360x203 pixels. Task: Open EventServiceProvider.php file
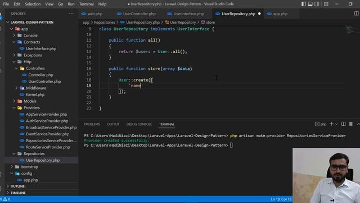[47, 134]
